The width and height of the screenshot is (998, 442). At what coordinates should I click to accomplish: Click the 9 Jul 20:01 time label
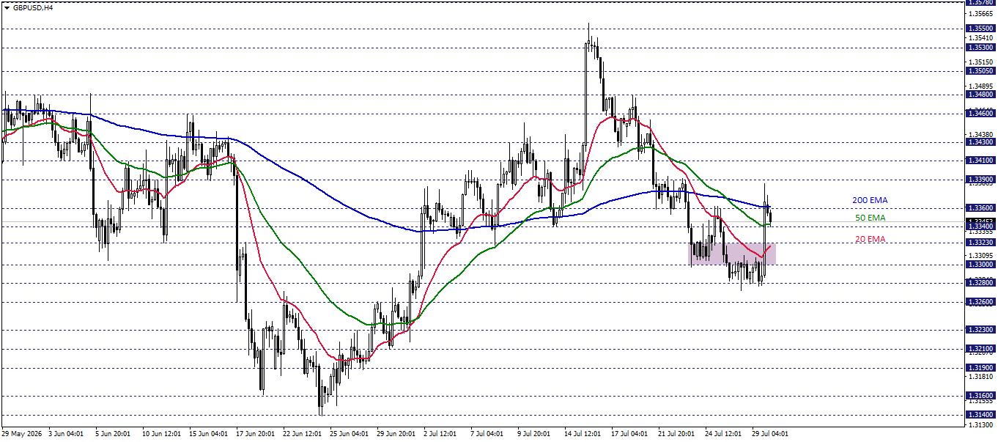pos(535,434)
